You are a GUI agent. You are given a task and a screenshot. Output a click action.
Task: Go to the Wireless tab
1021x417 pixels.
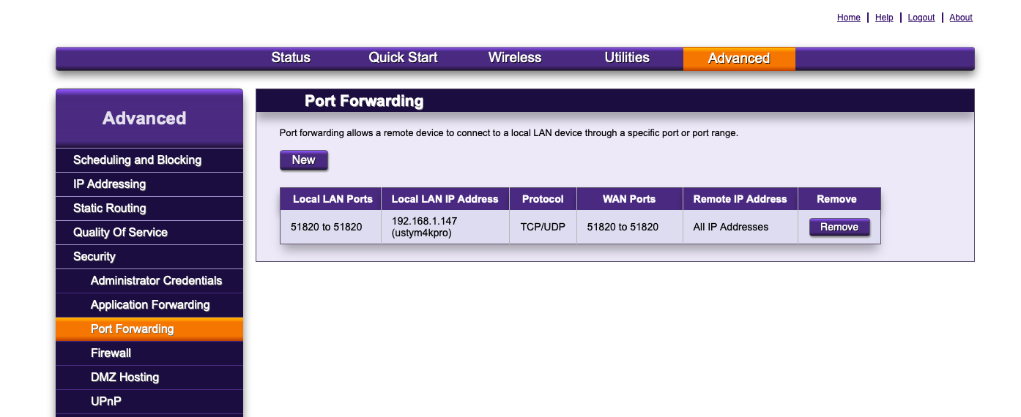[515, 58]
